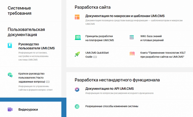The height and width of the screenshot is (117, 193).
Task: Open 'UMI.CMS QuickStart Guide' link
Action: [97, 55]
